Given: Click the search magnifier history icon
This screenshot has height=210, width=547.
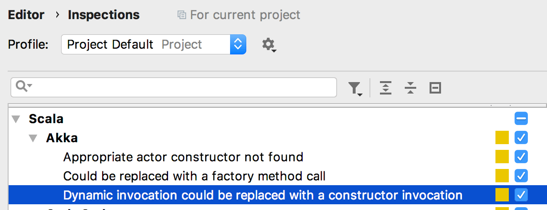Looking at the screenshot, I should click(x=24, y=86).
